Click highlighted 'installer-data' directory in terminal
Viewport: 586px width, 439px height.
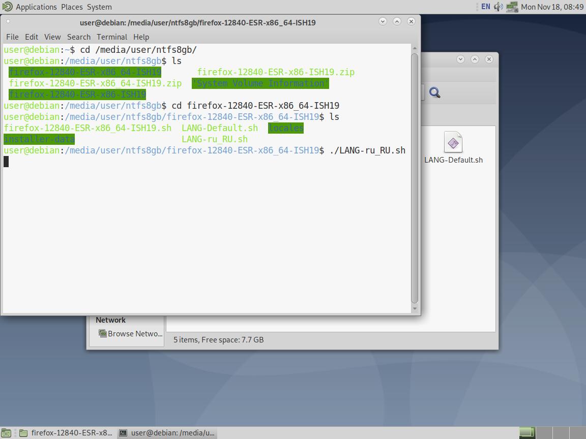(39, 139)
